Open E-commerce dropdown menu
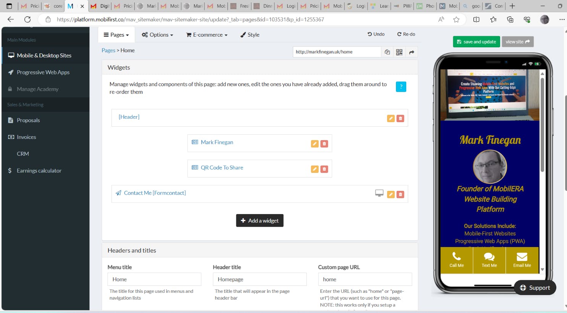 pos(207,35)
